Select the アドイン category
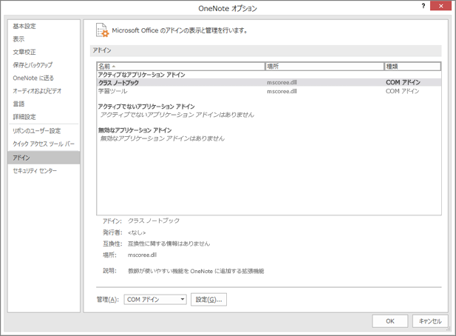This screenshot has width=456, height=336. [x=44, y=158]
